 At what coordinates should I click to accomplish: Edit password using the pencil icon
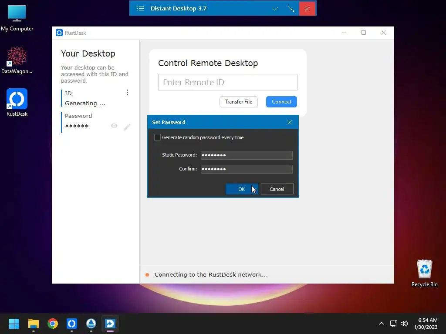tap(127, 127)
